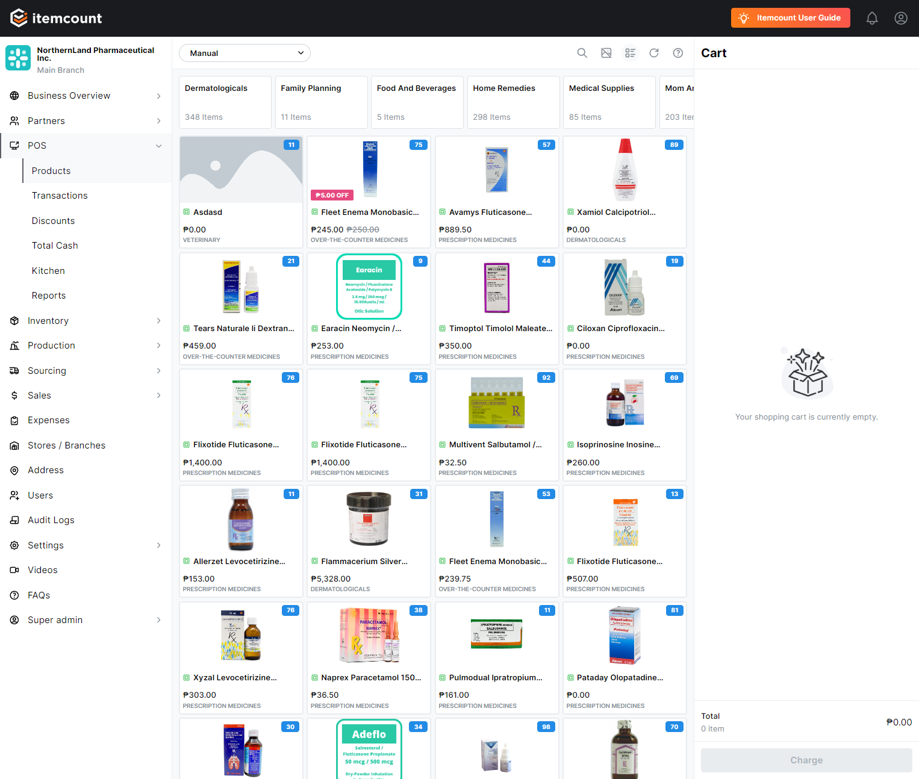The image size is (919, 779).
Task: Refresh the product list
Action: tap(654, 53)
